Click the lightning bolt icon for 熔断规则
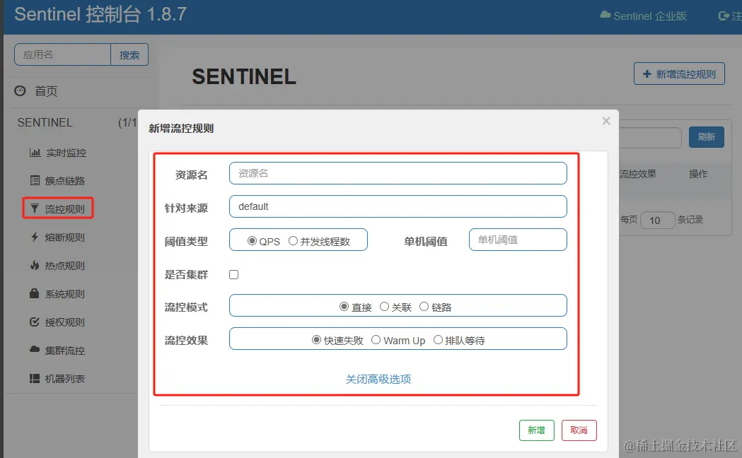This screenshot has height=458, width=742. point(34,237)
